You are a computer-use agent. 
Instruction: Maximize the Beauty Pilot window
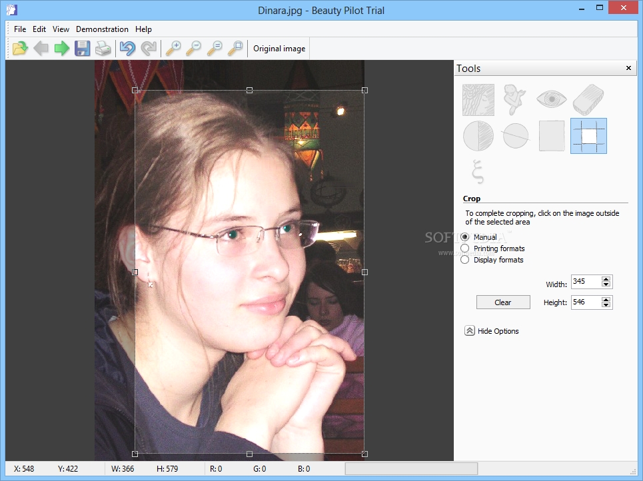[600, 8]
